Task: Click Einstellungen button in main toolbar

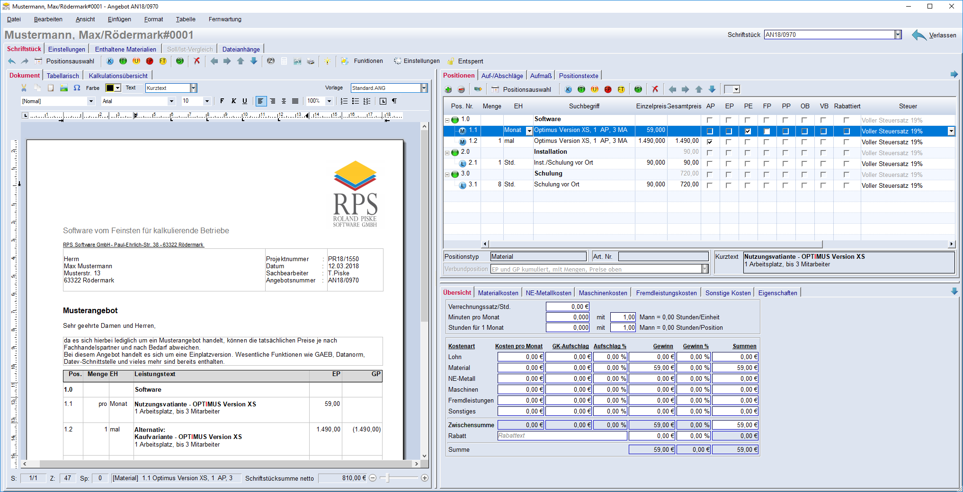Action: (x=417, y=61)
